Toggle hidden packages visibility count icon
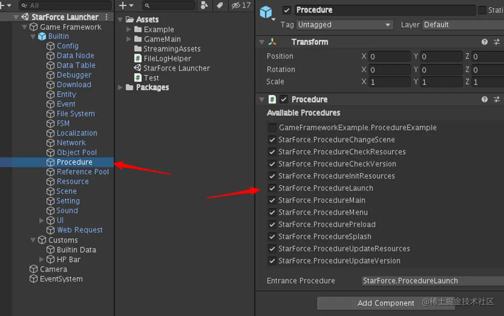This screenshot has width=504, height=316. 241,5
